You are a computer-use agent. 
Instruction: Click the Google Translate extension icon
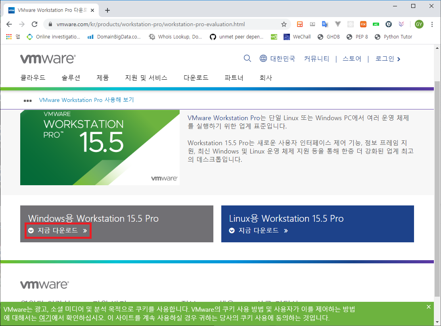325,24
